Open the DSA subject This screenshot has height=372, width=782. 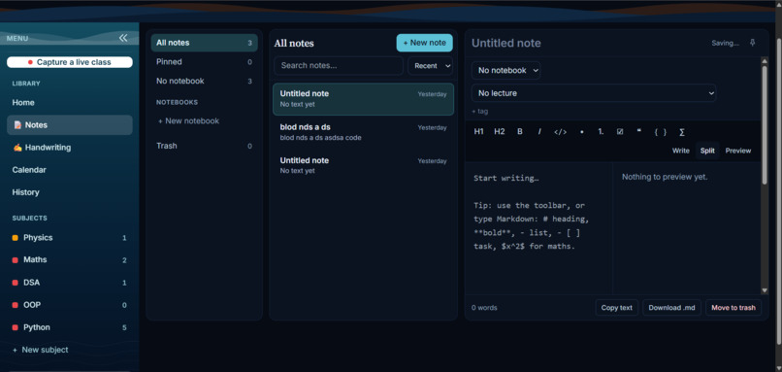click(x=70, y=283)
